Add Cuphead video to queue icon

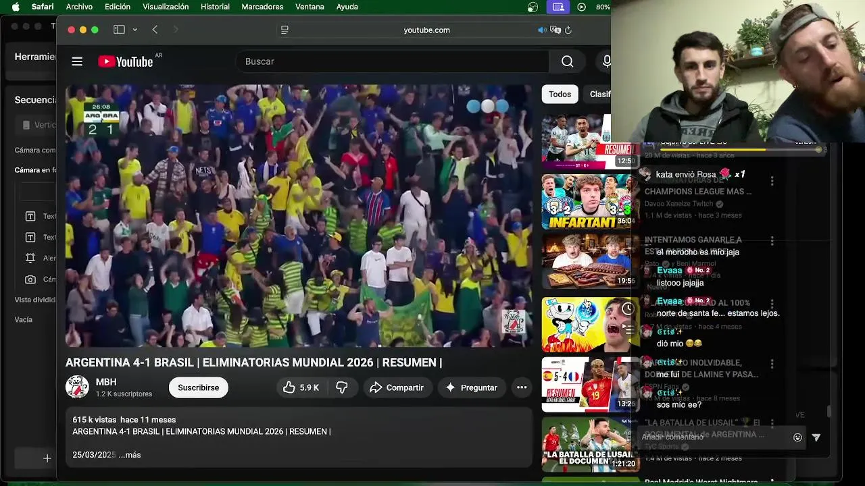tap(628, 329)
